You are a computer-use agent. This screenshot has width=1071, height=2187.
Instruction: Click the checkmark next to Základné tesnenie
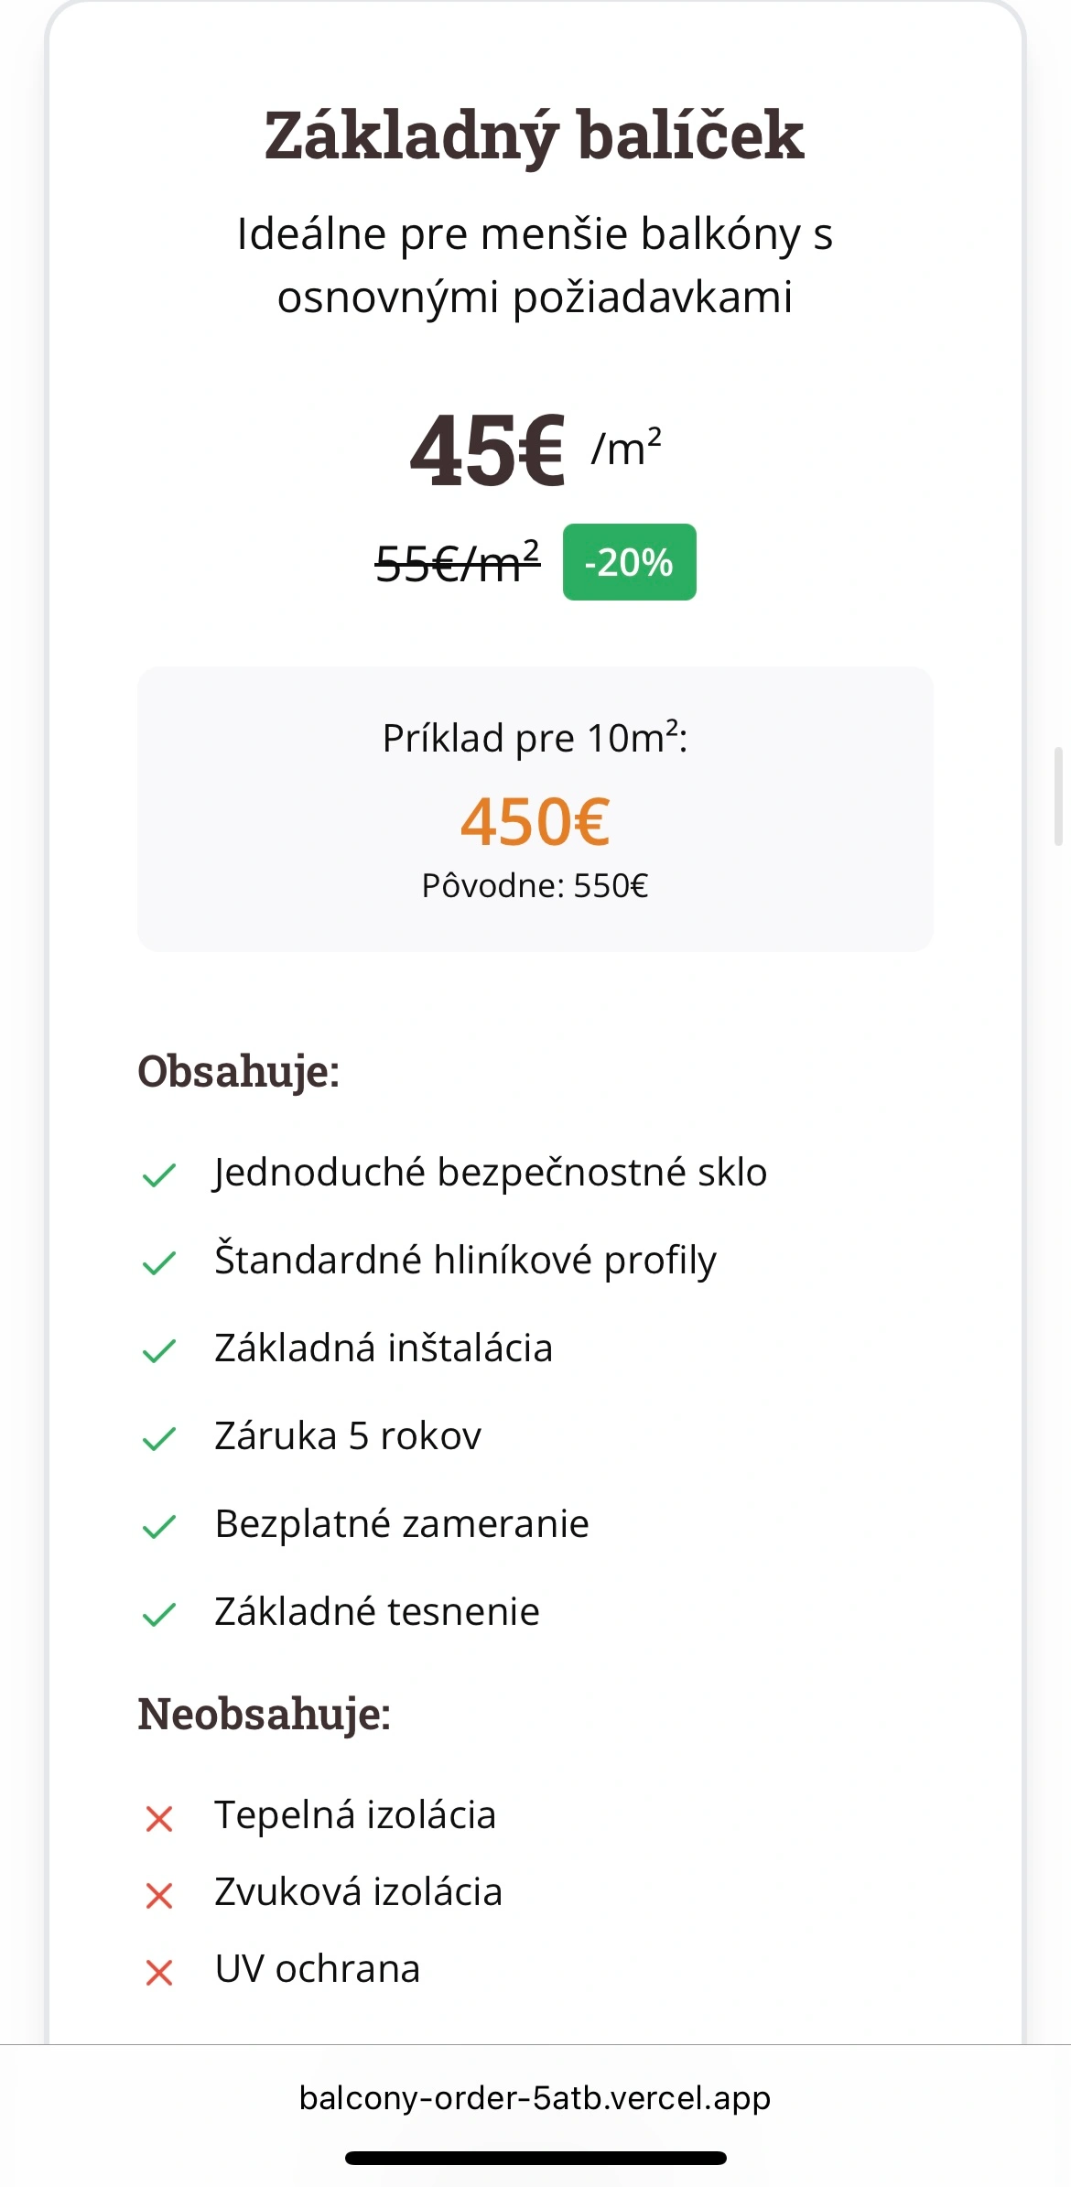pyautogui.click(x=159, y=1614)
